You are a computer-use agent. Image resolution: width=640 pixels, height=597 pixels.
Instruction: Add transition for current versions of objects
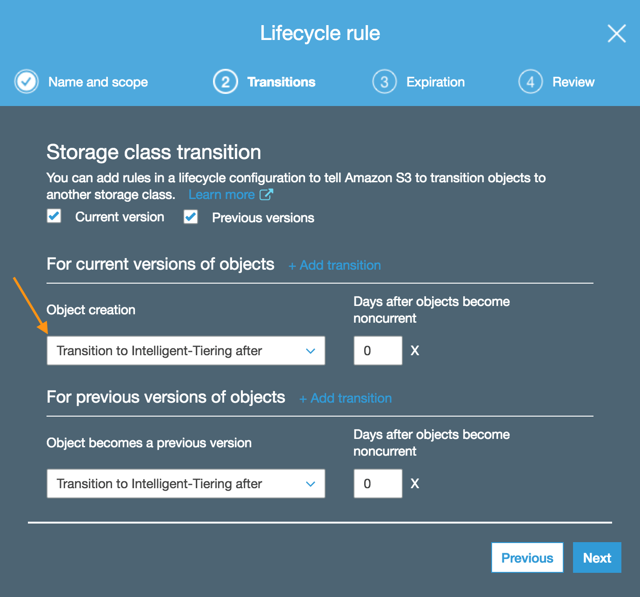pos(335,265)
